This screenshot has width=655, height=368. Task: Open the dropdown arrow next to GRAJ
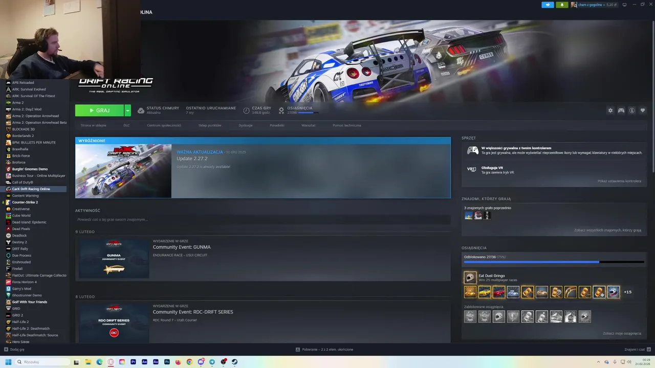[x=127, y=110]
